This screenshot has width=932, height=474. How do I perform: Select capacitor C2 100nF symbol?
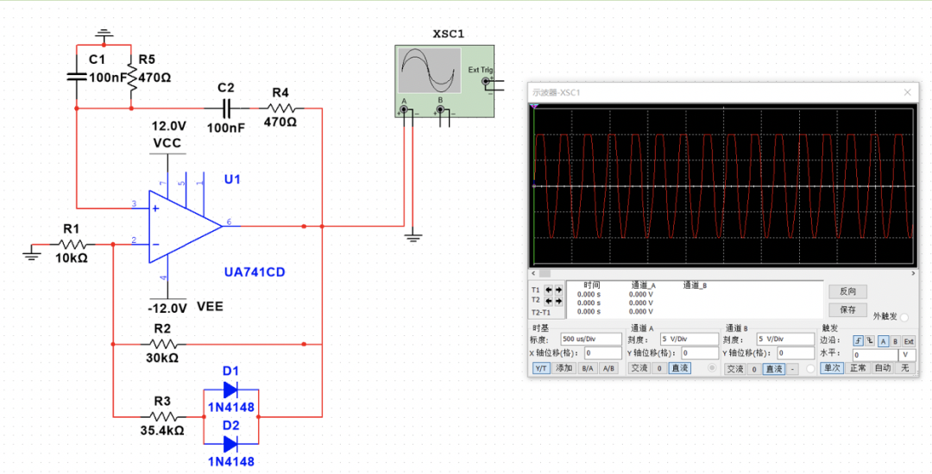click(228, 109)
